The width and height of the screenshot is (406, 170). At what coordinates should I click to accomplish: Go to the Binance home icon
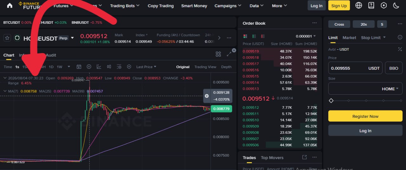click(10, 5)
